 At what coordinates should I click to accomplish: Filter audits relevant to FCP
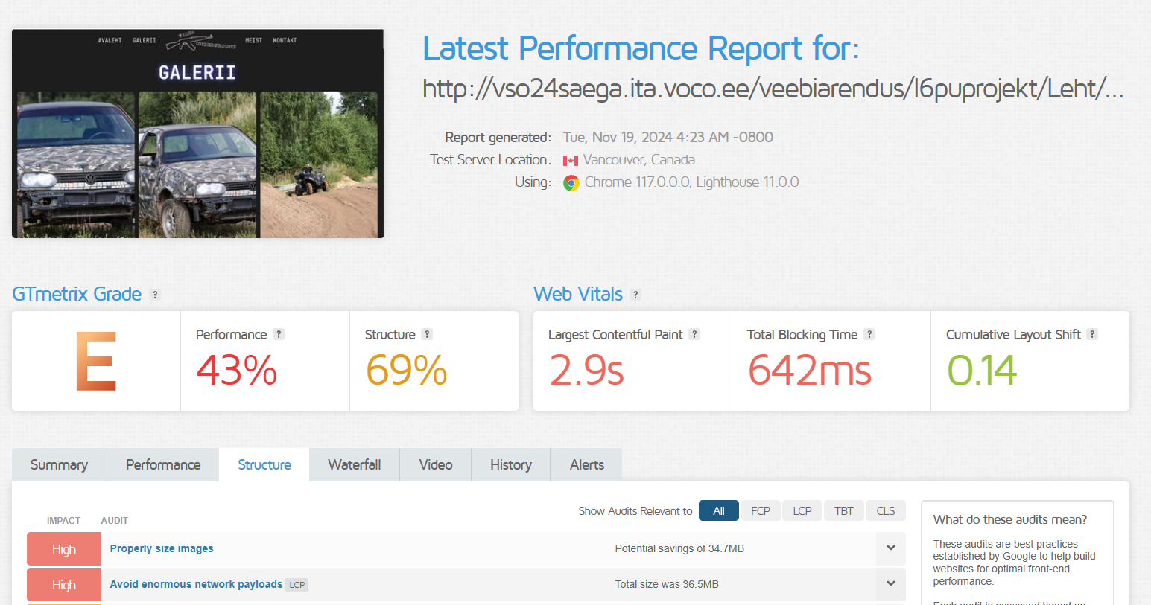(760, 511)
